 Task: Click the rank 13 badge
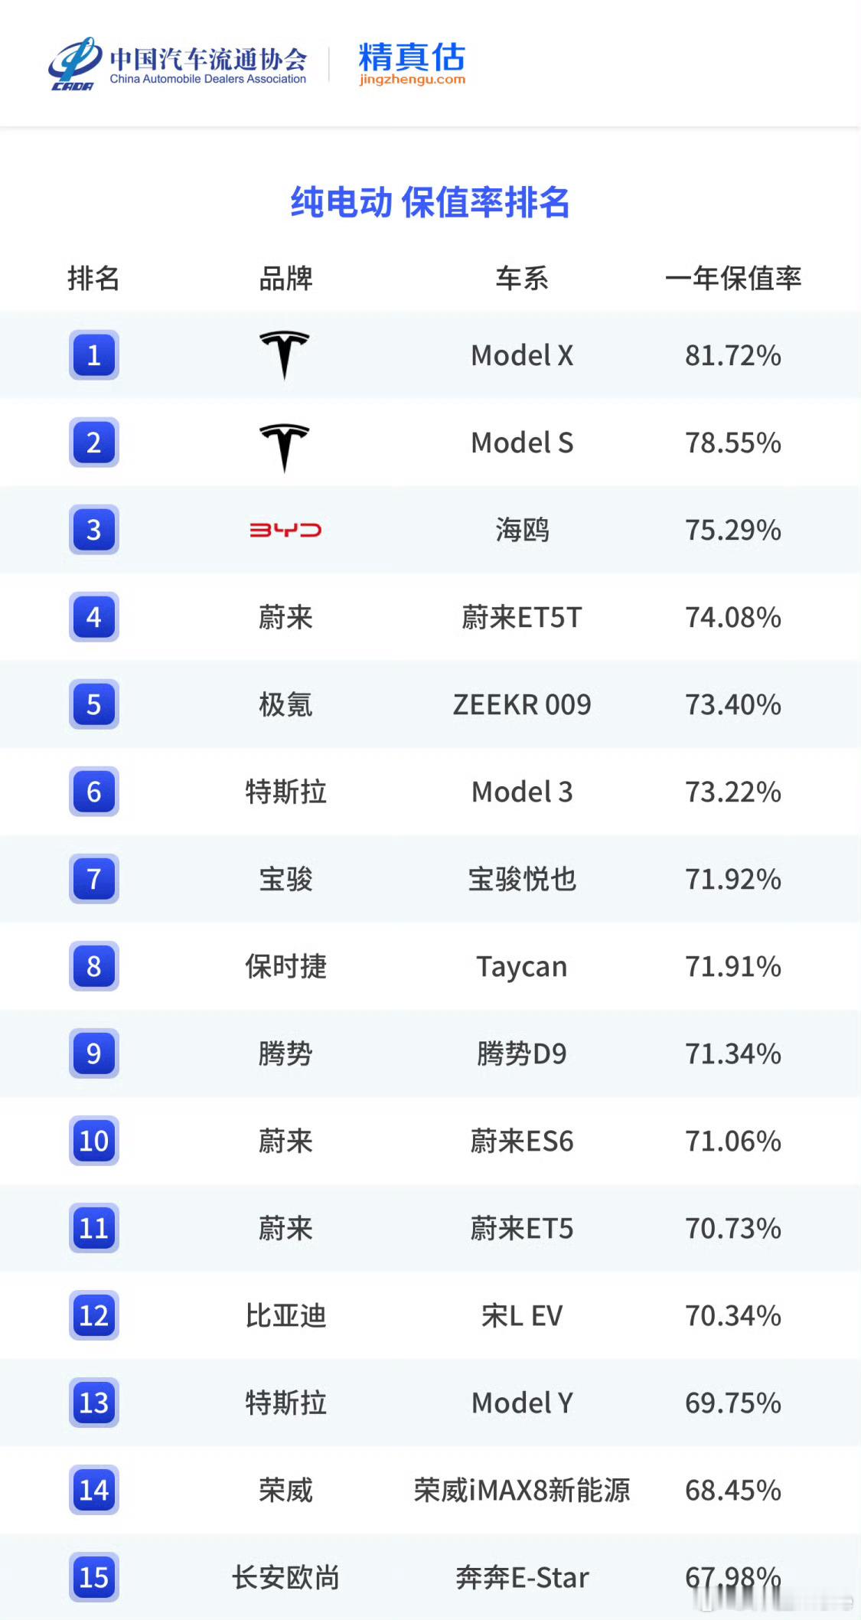(94, 1403)
